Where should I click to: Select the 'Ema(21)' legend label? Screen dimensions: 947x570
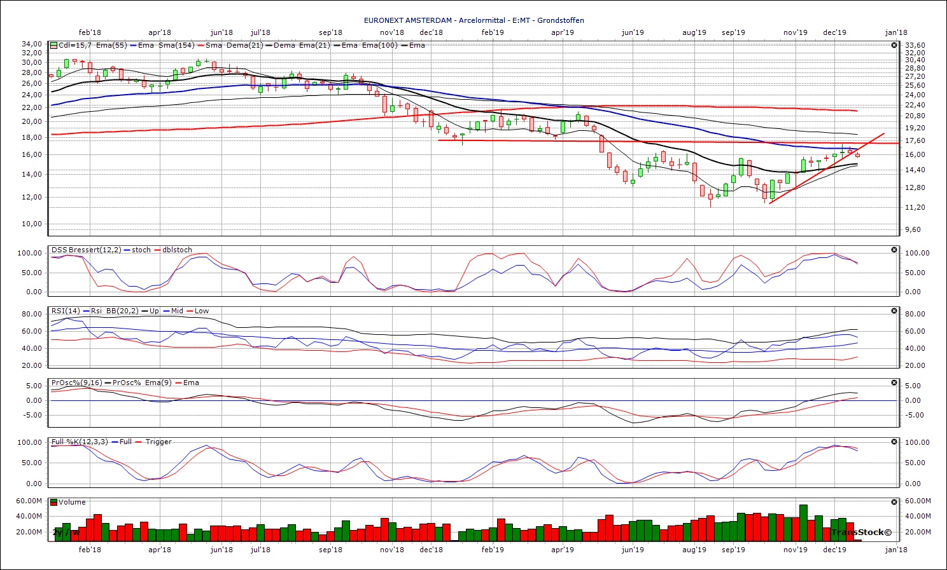pyautogui.click(x=313, y=45)
